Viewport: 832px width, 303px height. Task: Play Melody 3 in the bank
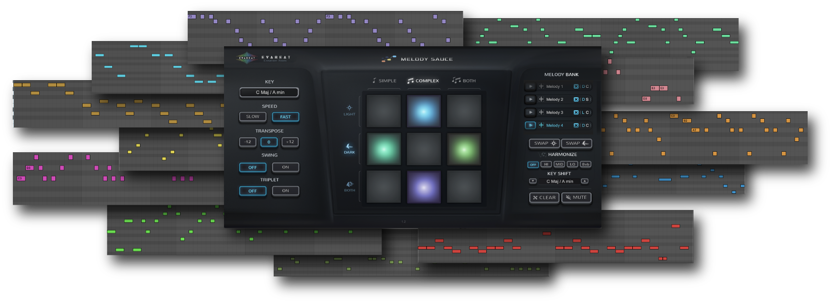pos(530,112)
